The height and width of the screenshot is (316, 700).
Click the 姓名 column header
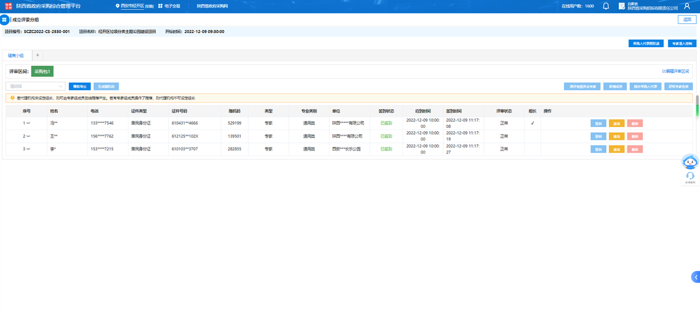[x=55, y=111]
